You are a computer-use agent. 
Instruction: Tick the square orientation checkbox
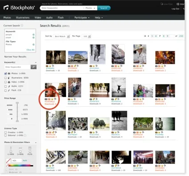30,151
